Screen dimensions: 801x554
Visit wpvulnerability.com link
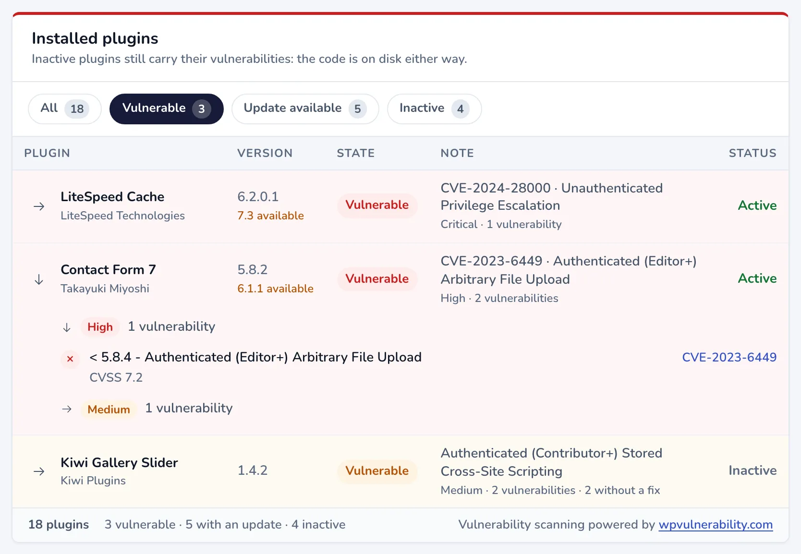[716, 524]
